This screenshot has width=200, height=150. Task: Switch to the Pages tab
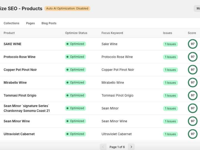point(30,23)
